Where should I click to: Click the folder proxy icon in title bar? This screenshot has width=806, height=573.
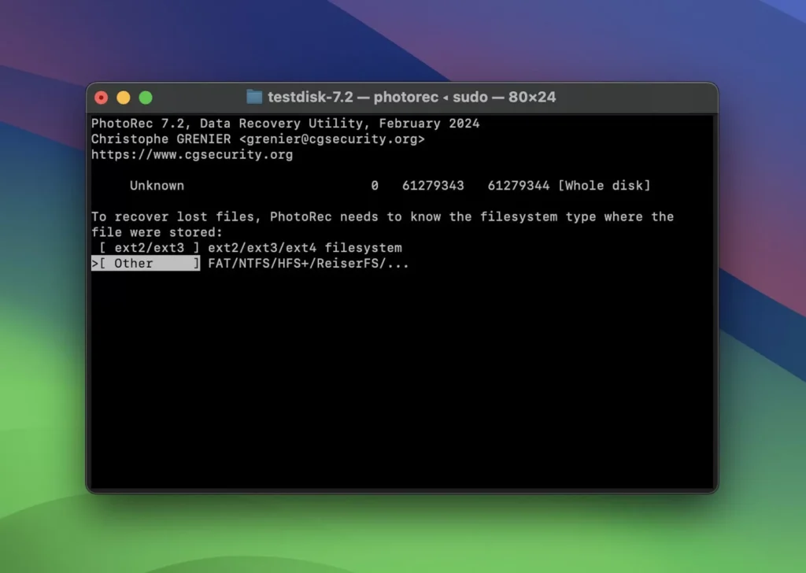(254, 98)
